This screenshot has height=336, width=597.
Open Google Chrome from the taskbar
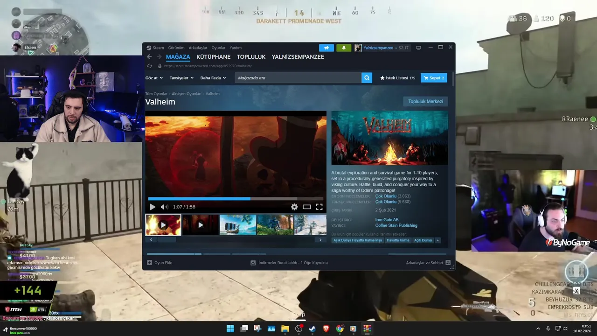coord(340,329)
